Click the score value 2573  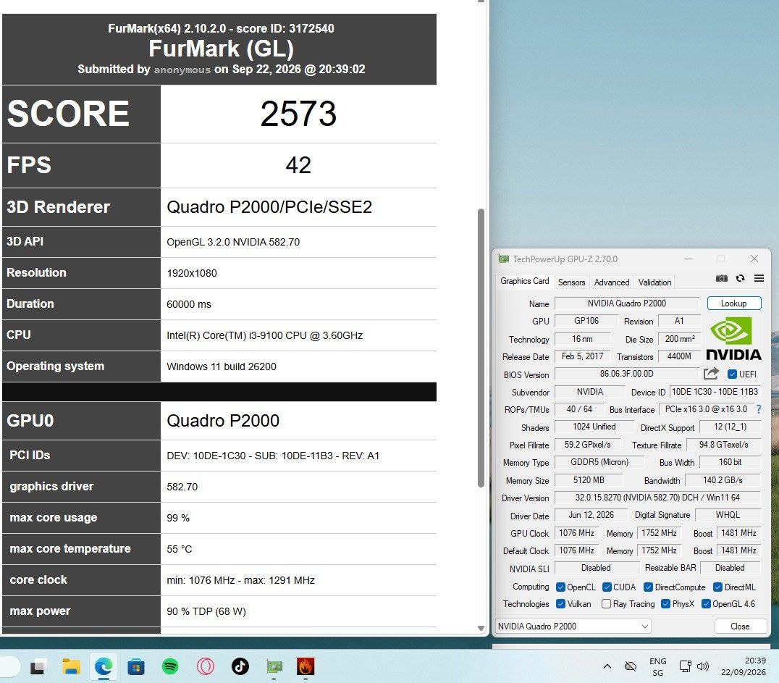pyautogui.click(x=298, y=114)
